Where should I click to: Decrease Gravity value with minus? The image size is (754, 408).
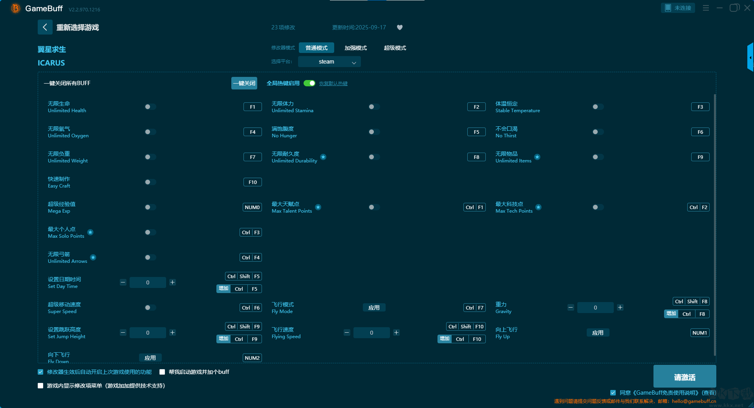[x=571, y=308]
